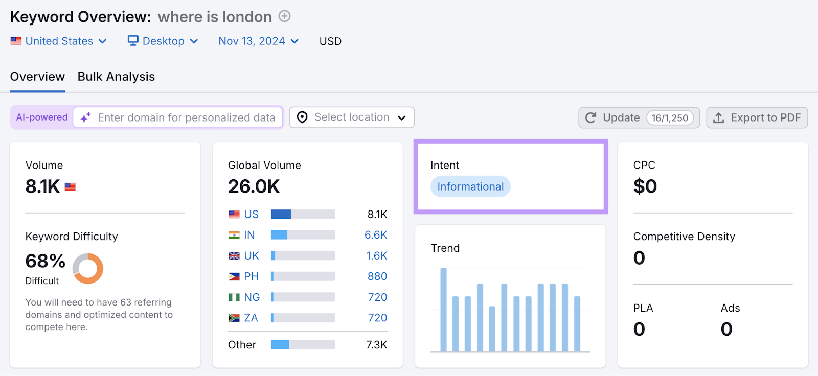
Task: Open the United States country dropdown
Action: [59, 41]
